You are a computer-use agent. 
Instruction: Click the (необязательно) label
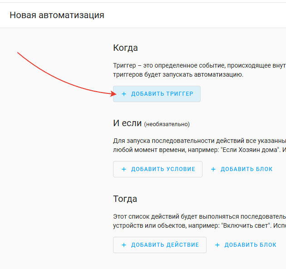point(167,124)
